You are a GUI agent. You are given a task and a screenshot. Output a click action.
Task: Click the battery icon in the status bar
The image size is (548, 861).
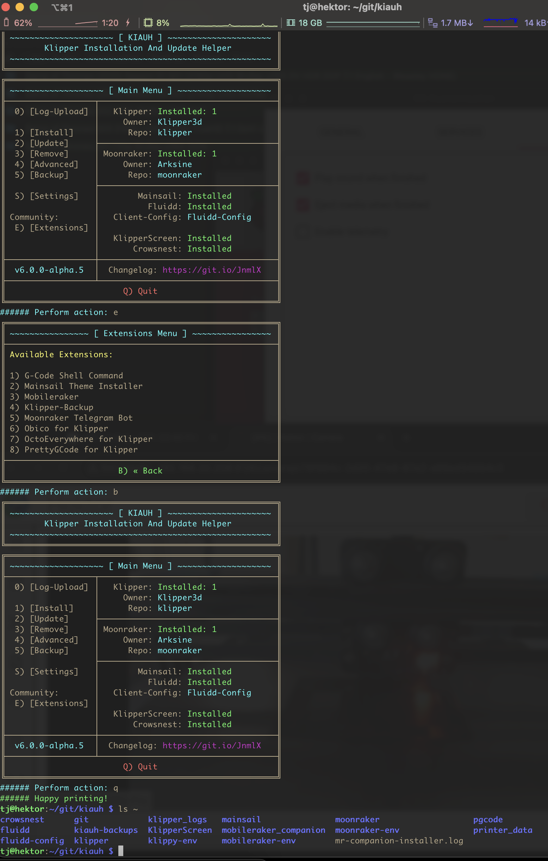[6, 23]
